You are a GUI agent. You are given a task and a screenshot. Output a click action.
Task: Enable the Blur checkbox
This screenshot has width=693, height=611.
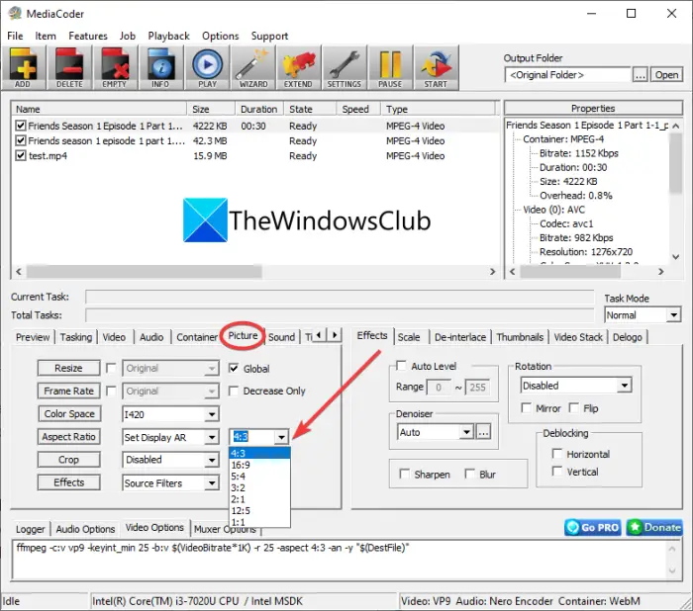470,475
